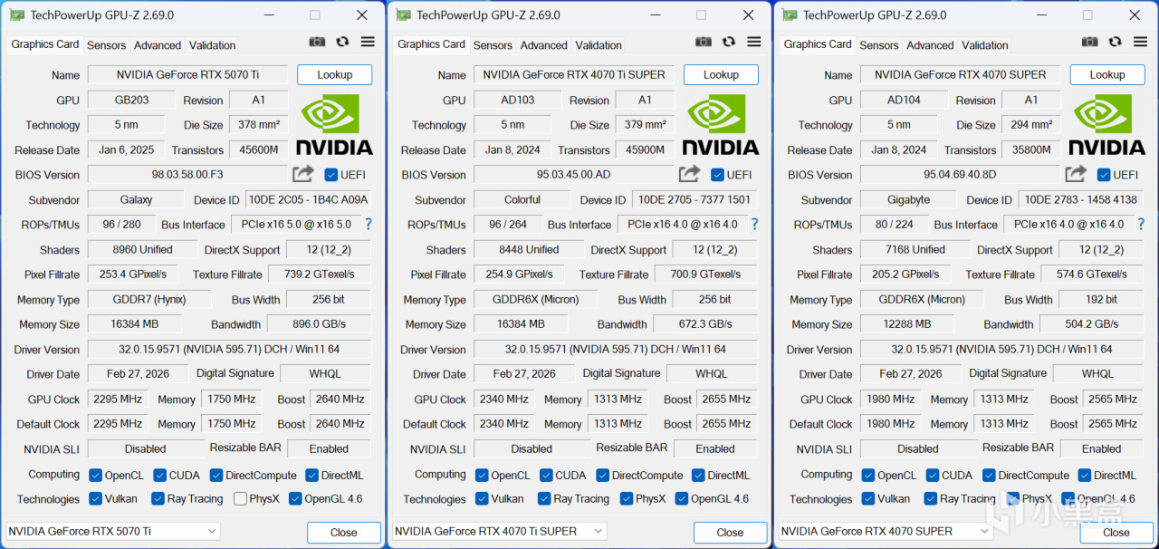Click the camera icon in the RTX 4070 SUPER window
Screen dimensions: 1159x549
click(1090, 42)
